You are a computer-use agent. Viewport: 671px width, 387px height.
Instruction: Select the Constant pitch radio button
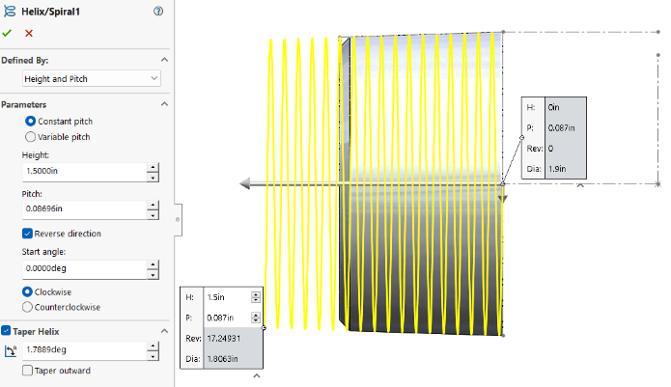click(x=30, y=122)
